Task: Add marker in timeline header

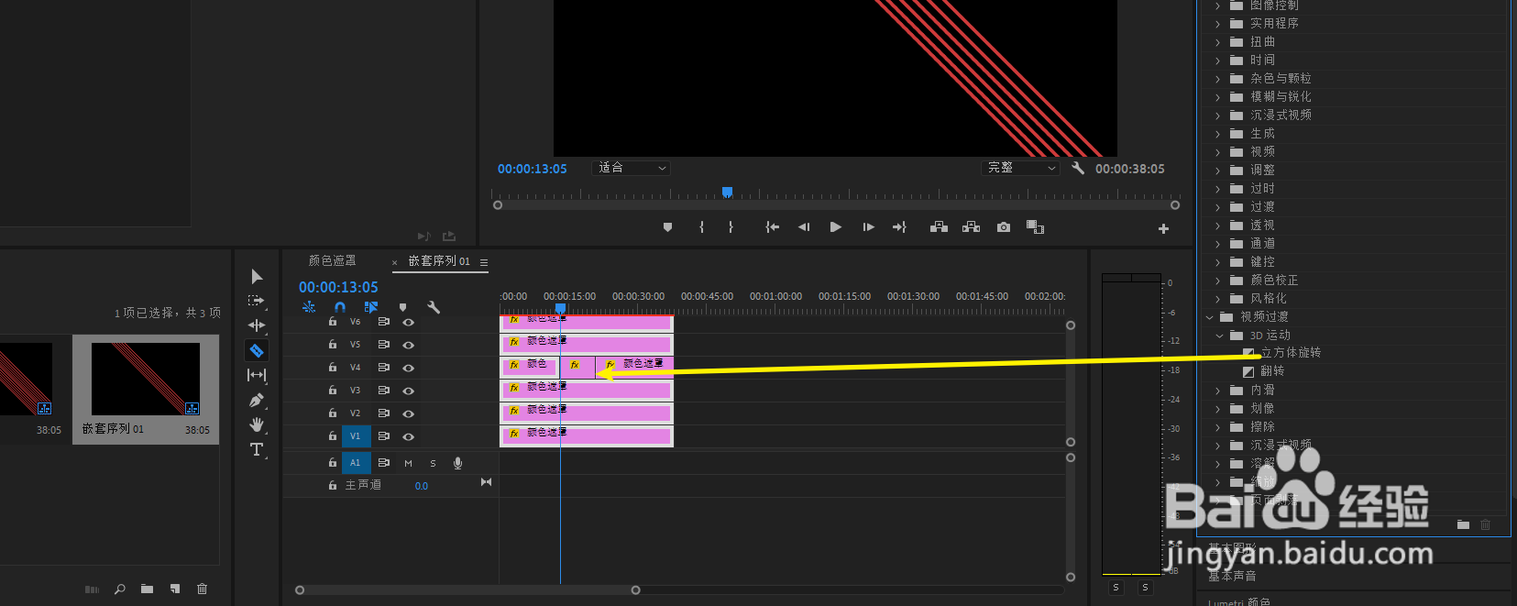Action: [402, 307]
